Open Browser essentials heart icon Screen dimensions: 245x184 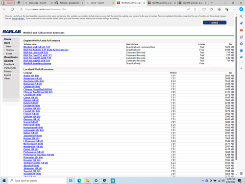(x=226, y=9)
